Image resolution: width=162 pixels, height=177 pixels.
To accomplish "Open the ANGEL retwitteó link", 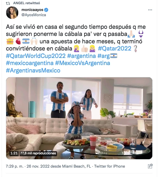I will click(27, 3).
